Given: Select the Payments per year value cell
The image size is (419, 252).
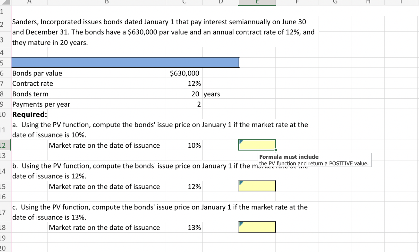Looking at the screenshot, I should coord(184,104).
